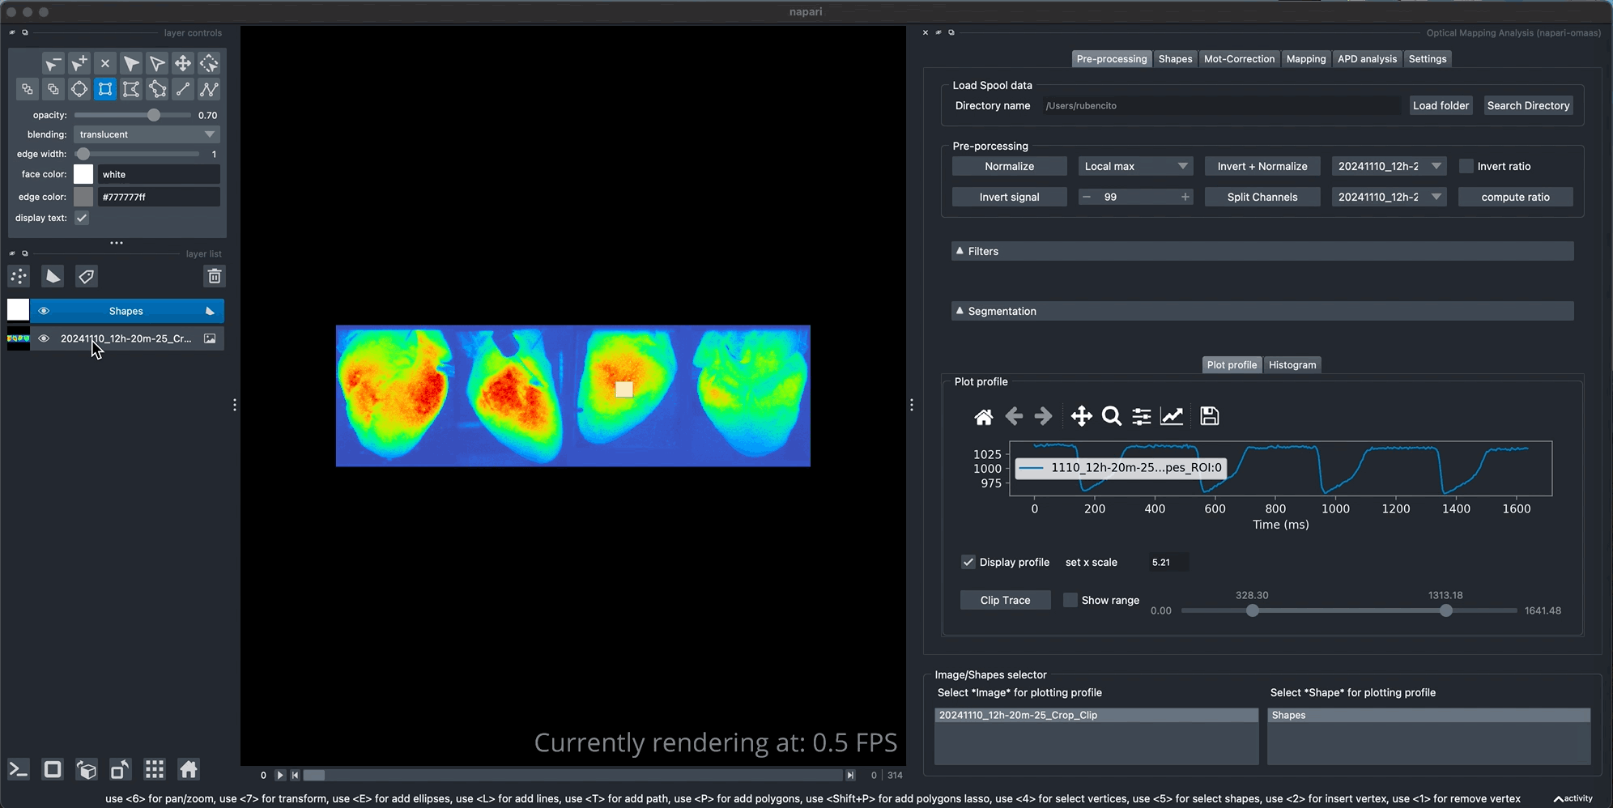
Task: Activate the transform layer tool
Action: [x=209, y=63]
